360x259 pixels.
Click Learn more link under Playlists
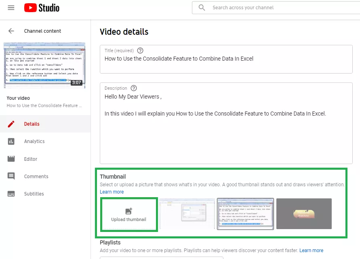point(312,250)
